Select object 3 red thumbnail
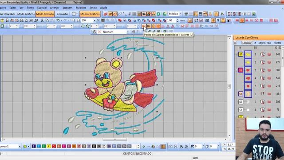 coord(248,70)
